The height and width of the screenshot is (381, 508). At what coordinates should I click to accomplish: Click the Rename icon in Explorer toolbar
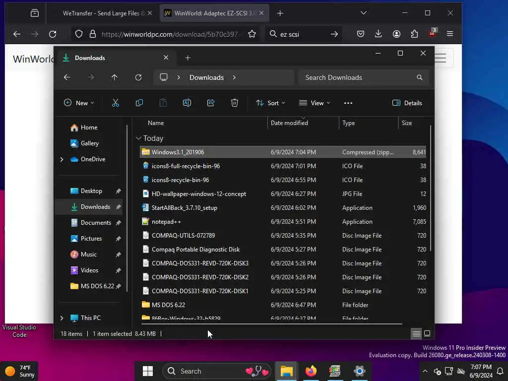coord(187,103)
